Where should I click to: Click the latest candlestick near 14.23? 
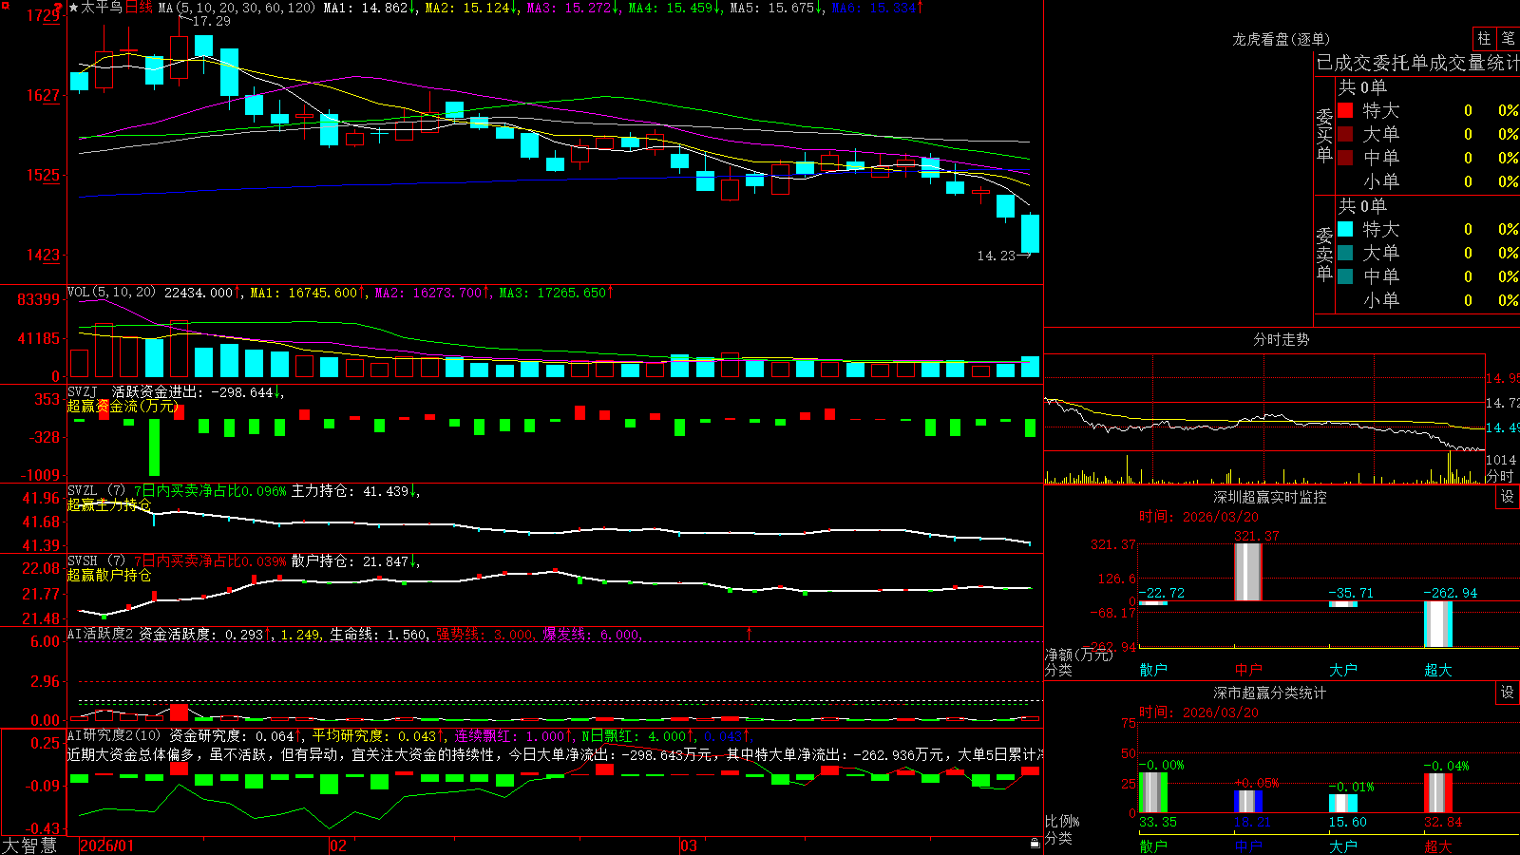[1030, 233]
